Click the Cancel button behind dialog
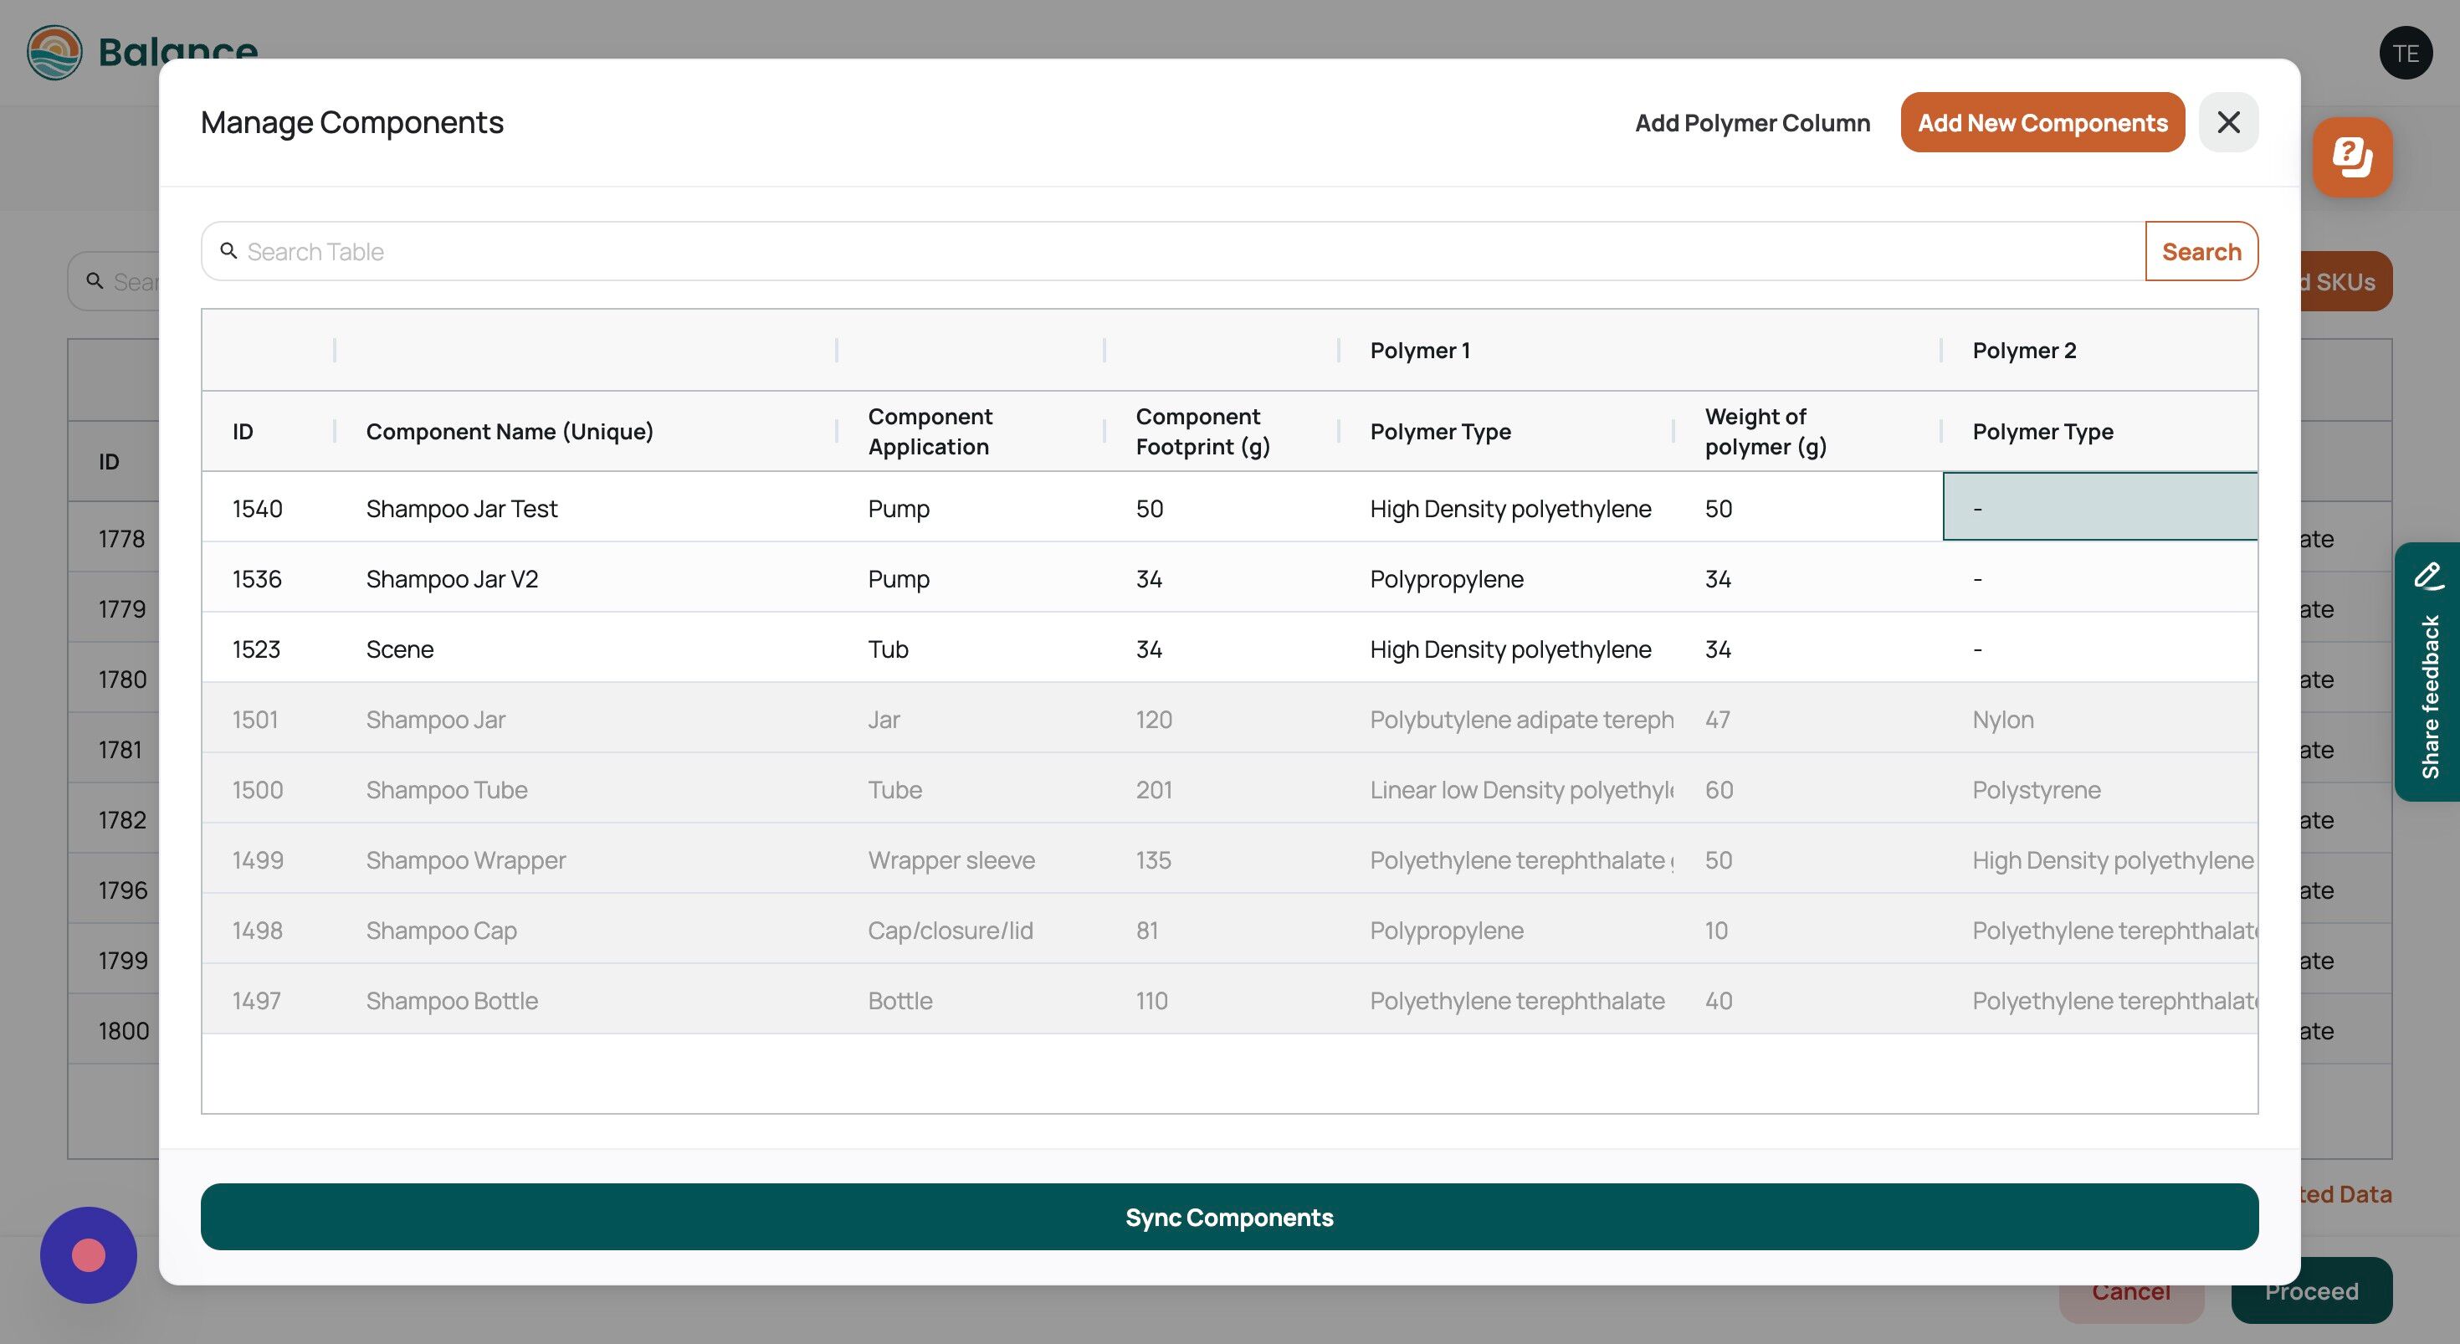2460x1344 pixels. pyautogui.click(x=2130, y=1291)
